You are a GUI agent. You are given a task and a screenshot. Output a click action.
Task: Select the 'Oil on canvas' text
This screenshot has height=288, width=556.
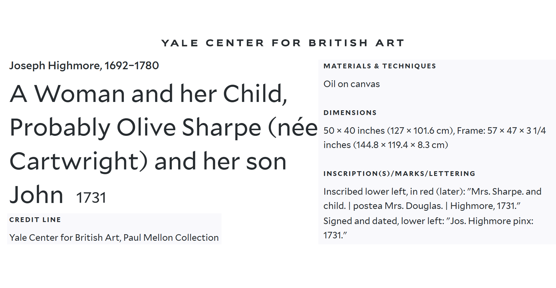point(352,84)
